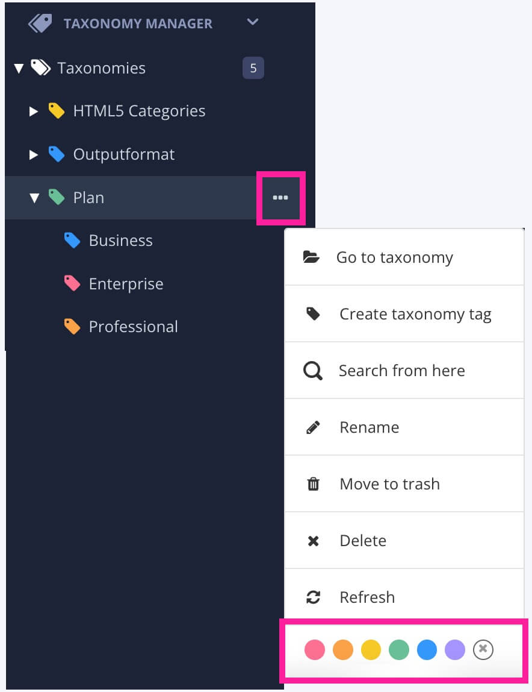The image size is (532, 692).
Task: Click the magnifier icon next to Search from here
Action: [312, 370]
